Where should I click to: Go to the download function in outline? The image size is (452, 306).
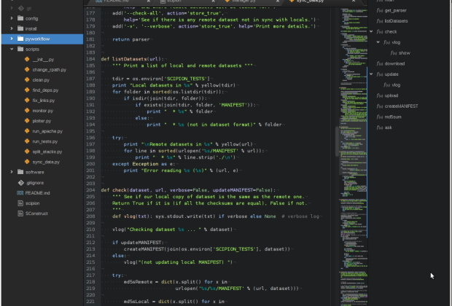[x=394, y=63]
